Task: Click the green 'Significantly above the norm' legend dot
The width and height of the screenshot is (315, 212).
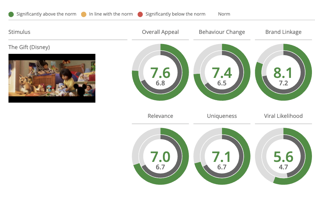Action: coord(11,14)
